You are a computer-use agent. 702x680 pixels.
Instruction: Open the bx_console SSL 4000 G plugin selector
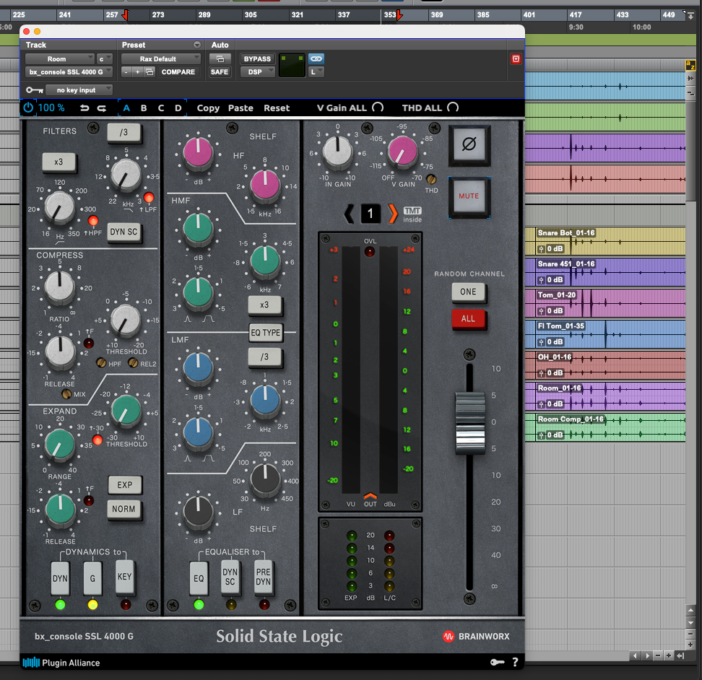coord(69,72)
